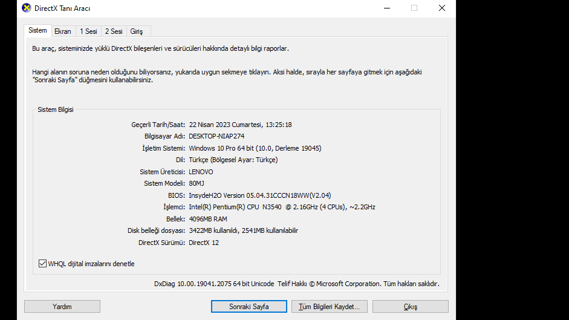Image resolution: width=569 pixels, height=320 pixels.
Task: Click Tüm Bilgileri Kaydet button
Action: (x=330, y=307)
